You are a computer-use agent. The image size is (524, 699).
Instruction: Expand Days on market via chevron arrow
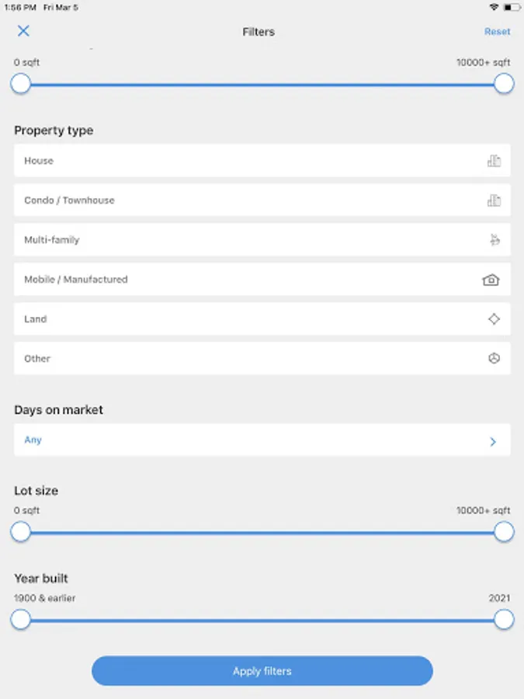[x=493, y=442]
